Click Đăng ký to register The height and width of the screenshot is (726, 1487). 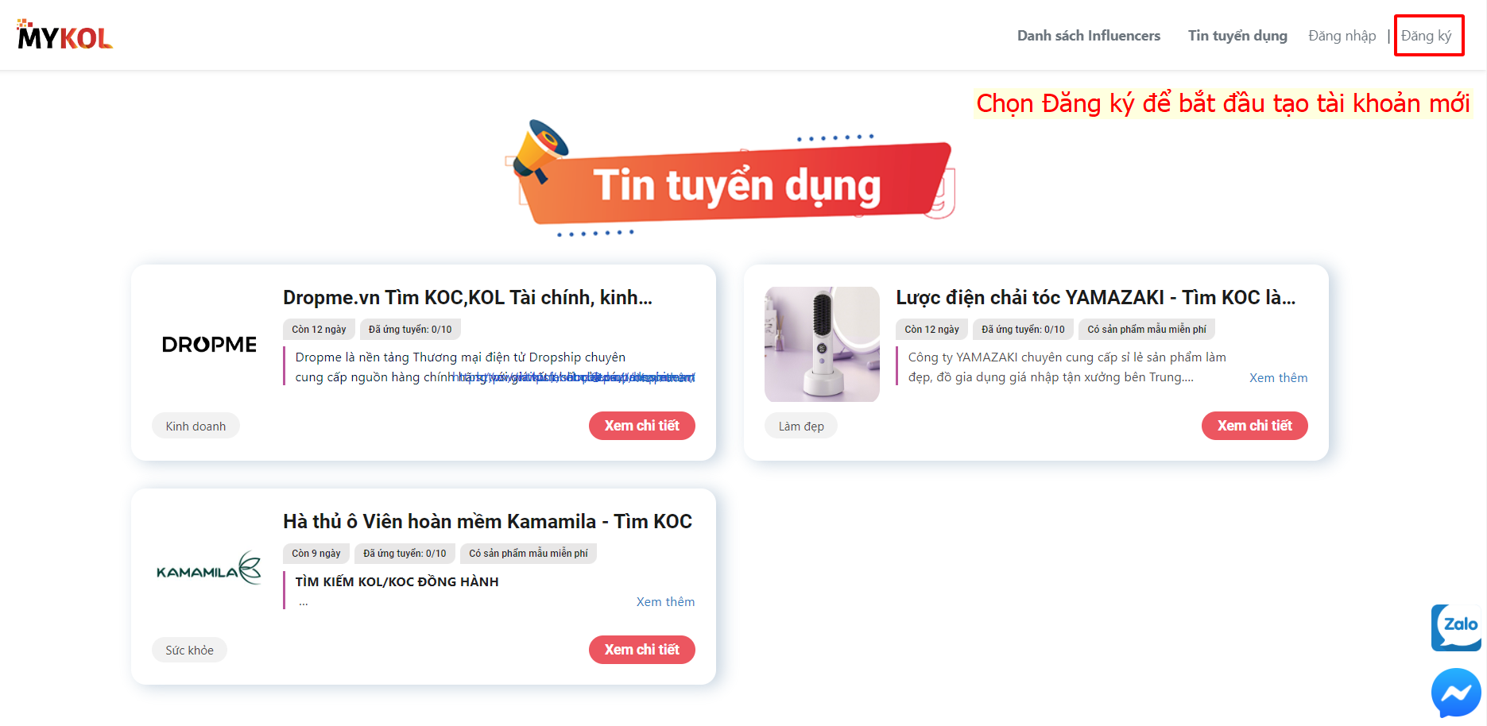pyautogui.click(x=1427, y=36)
